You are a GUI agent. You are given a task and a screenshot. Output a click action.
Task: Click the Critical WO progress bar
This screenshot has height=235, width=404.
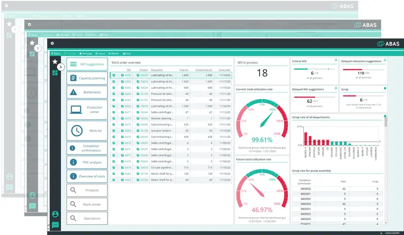(314, 69)
